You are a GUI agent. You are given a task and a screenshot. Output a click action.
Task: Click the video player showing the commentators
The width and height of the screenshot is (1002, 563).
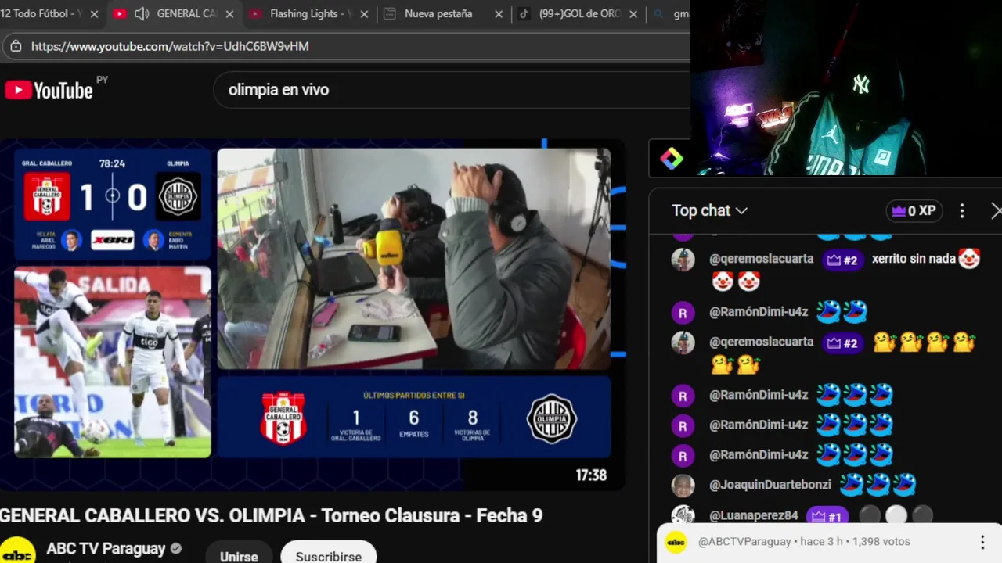pos(413,259)
